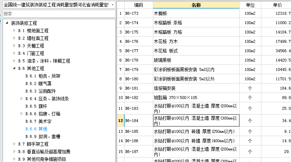
Task: Select 彩涂钢板板面黑板安装 5m2以外 cell
Action: (196, 79)
